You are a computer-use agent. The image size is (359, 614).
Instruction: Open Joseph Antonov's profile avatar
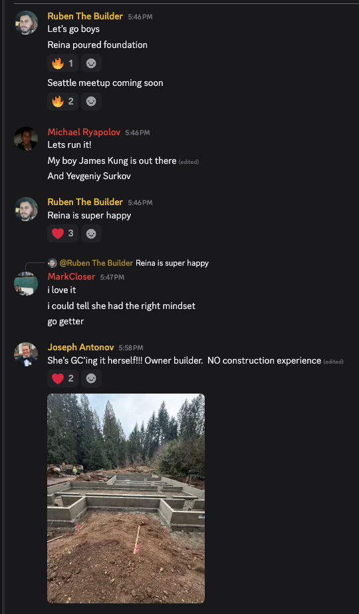coord(26,354)
